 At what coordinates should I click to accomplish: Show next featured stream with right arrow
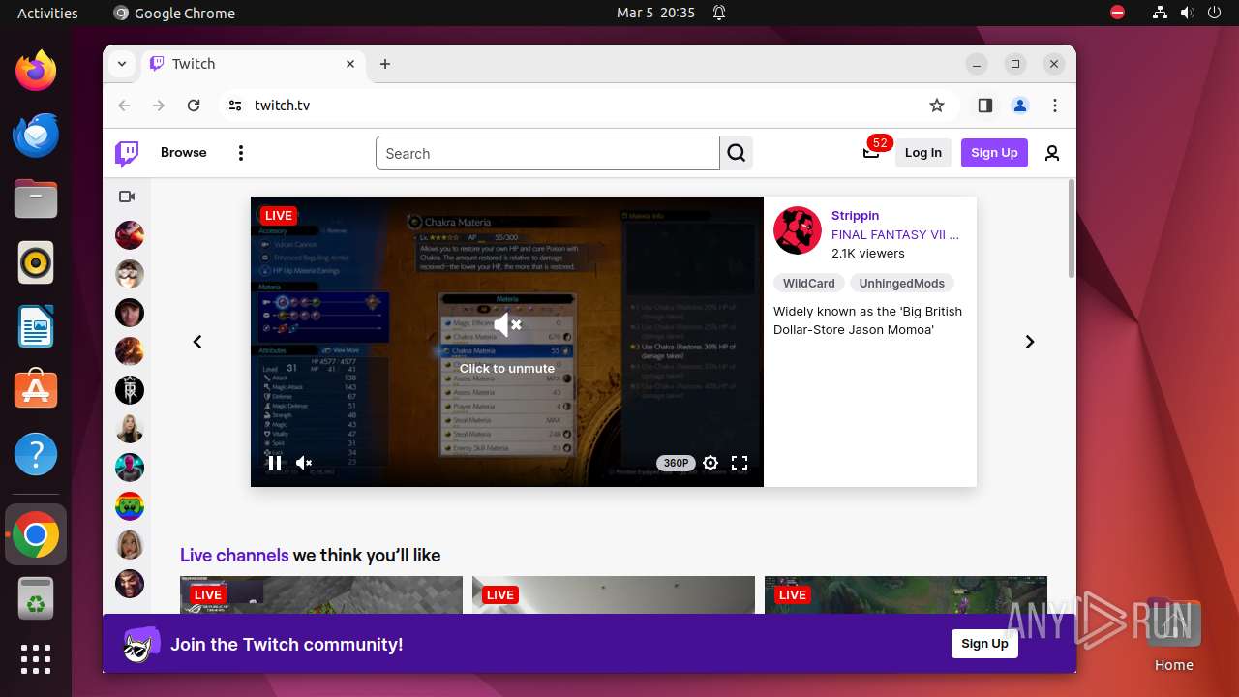[1030, 342]
